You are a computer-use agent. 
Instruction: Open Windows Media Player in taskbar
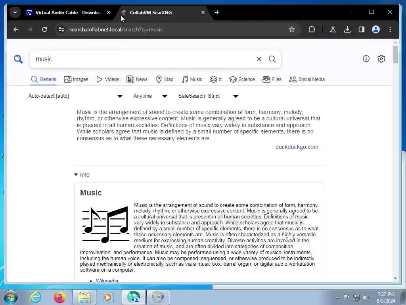click(x=108, y=297)
